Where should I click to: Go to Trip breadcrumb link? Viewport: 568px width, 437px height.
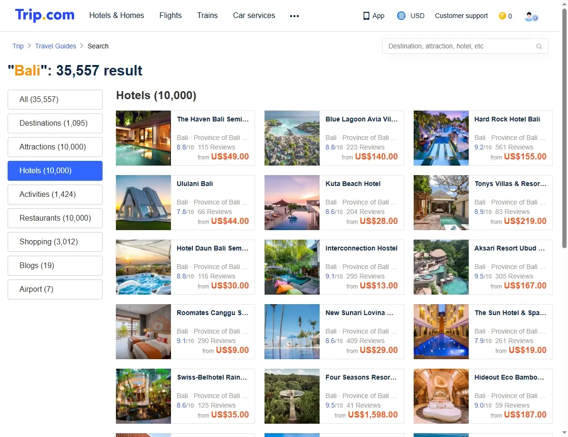(18, 46)
